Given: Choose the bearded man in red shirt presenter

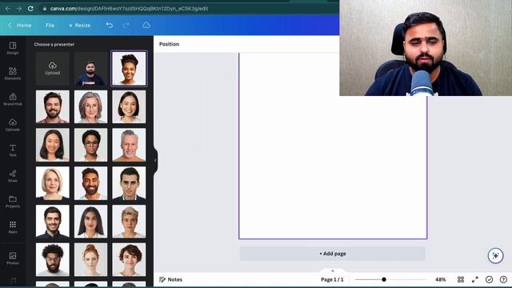Looking at the screenshot, I should click(x=53, y=106).
